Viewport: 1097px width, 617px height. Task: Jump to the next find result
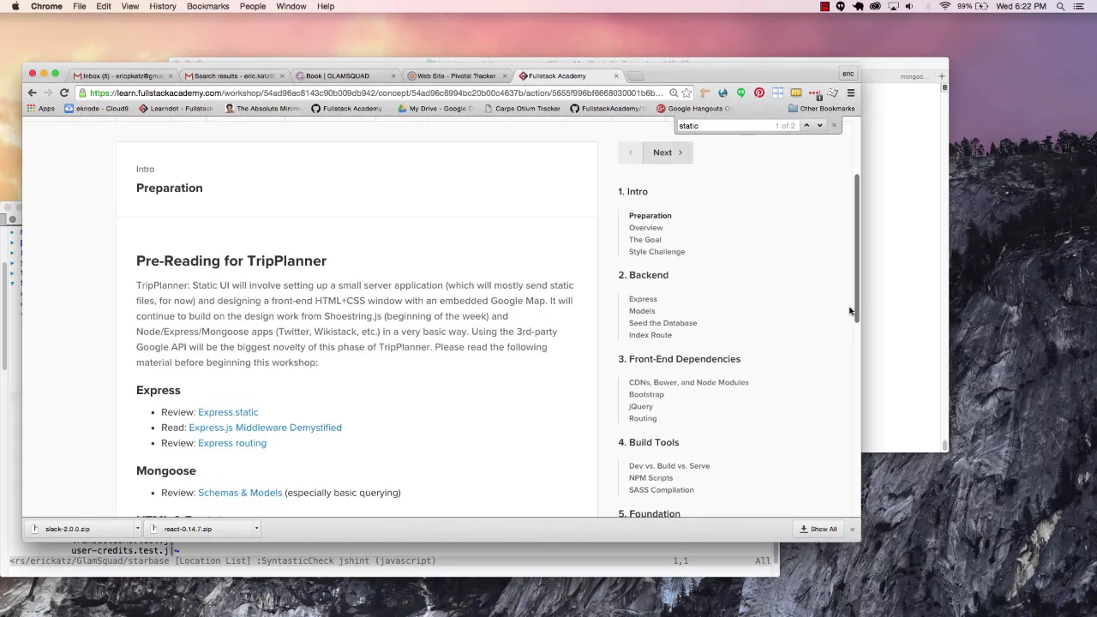coord(819,126)
